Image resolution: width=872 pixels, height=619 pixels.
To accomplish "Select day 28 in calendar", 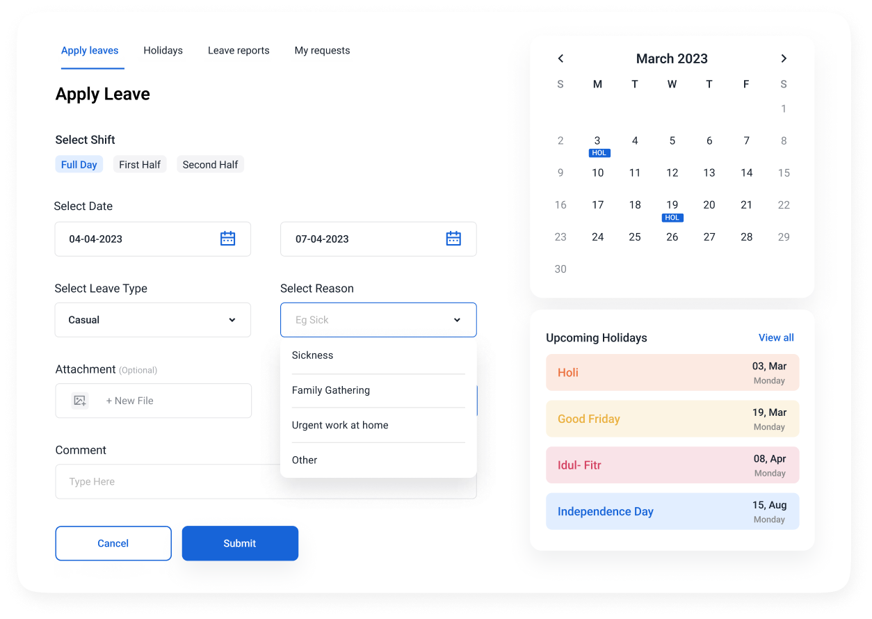I will click(746, 236).
